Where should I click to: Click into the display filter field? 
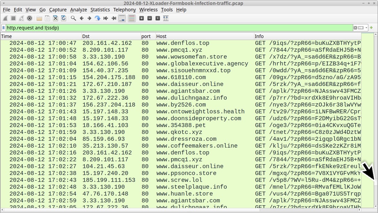pyautogui.click(x=179, y=28)
